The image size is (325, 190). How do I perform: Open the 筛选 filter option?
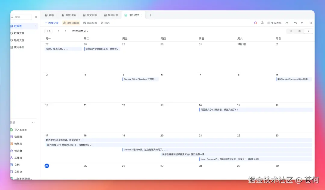pyautogui.click(x=105, y=23)
